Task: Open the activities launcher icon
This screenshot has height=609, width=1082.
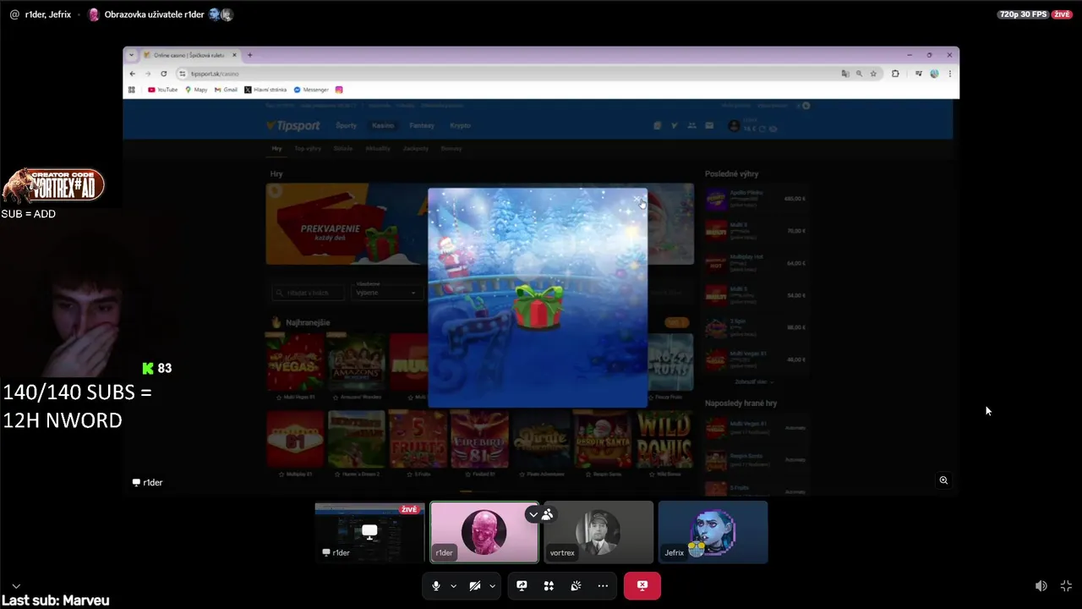Action: (549, 585)
